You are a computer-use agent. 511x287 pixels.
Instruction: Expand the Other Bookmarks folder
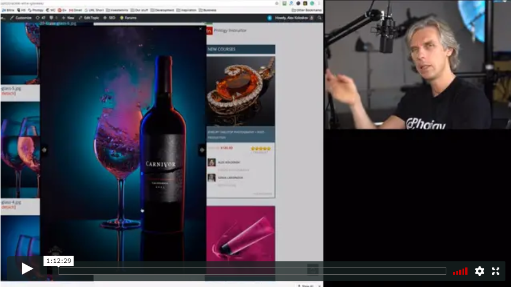click(306, 10)
